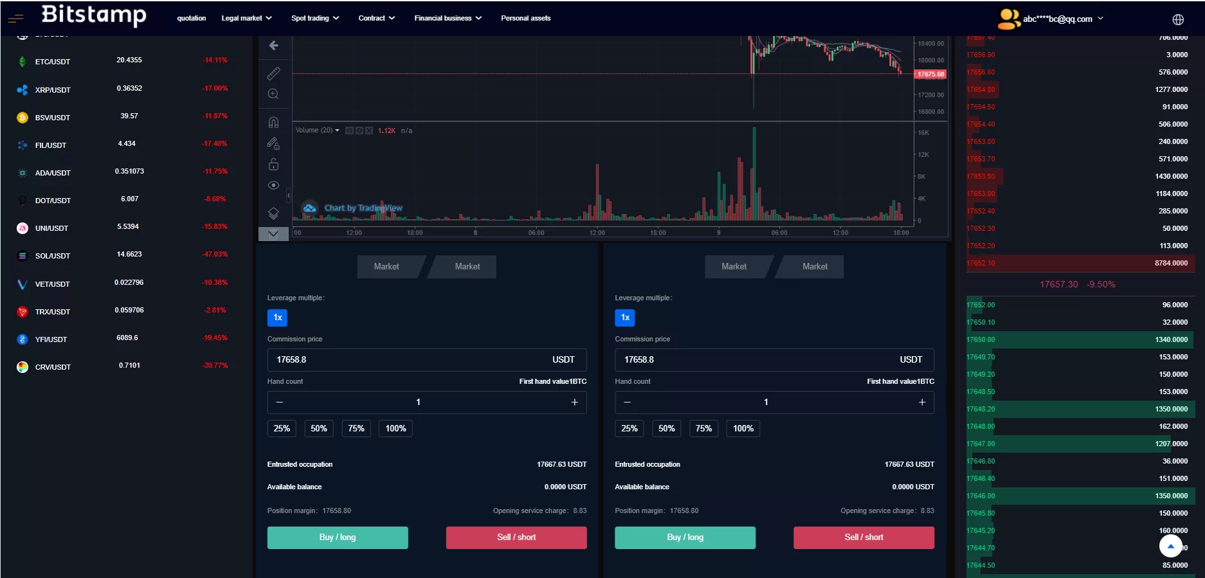Open the quotation menu item
The height and width of the screenshot is (578, 1205).
point(191,18)
